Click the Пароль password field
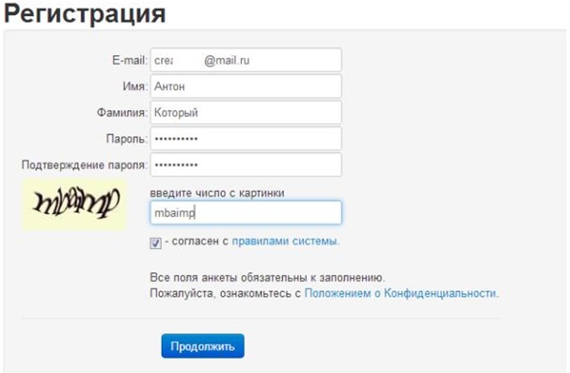570x373 pixels. pos(246,138)
